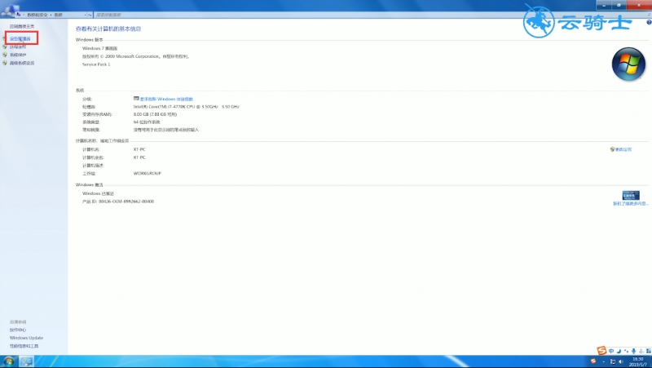Open System protection (系统保护) link
This screenshot has width=652, height=368.
coord(18,55)
